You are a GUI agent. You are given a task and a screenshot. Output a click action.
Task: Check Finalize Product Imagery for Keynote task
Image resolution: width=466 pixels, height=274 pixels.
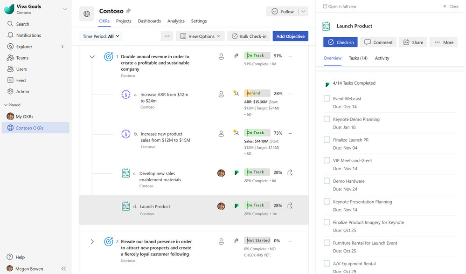[327, 222]
